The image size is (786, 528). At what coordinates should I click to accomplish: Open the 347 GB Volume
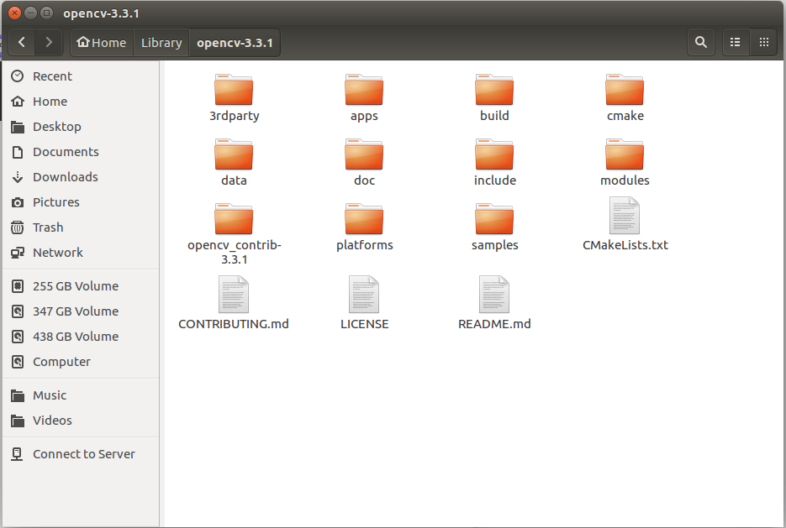tap(82, 311)
